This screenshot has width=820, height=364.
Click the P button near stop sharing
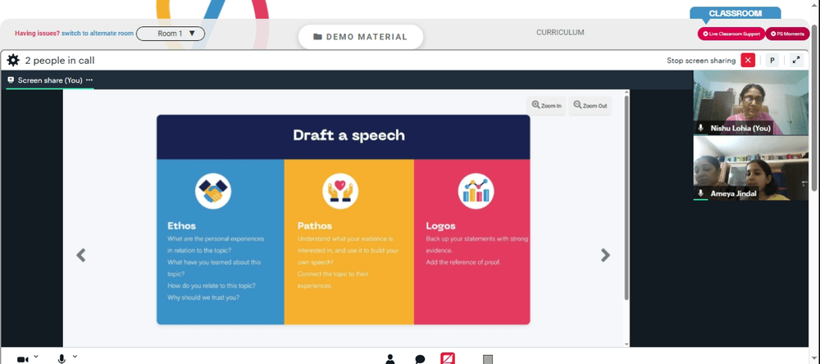pos(772,60)
